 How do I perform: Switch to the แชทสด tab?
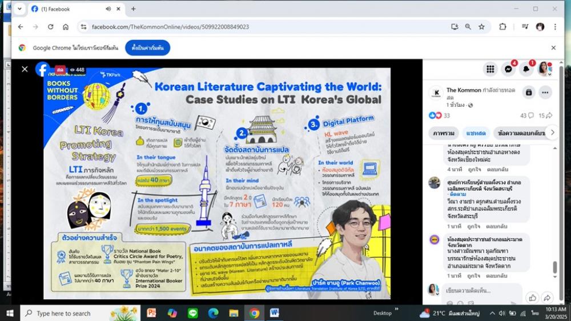[x=476, y=133]
